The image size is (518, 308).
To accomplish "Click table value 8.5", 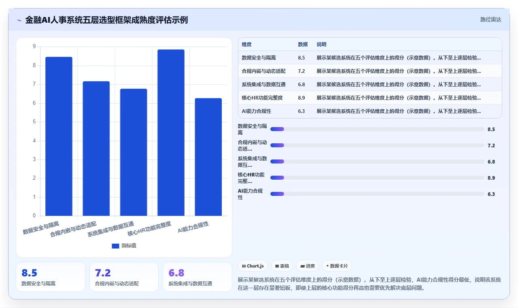I will 301,58.
